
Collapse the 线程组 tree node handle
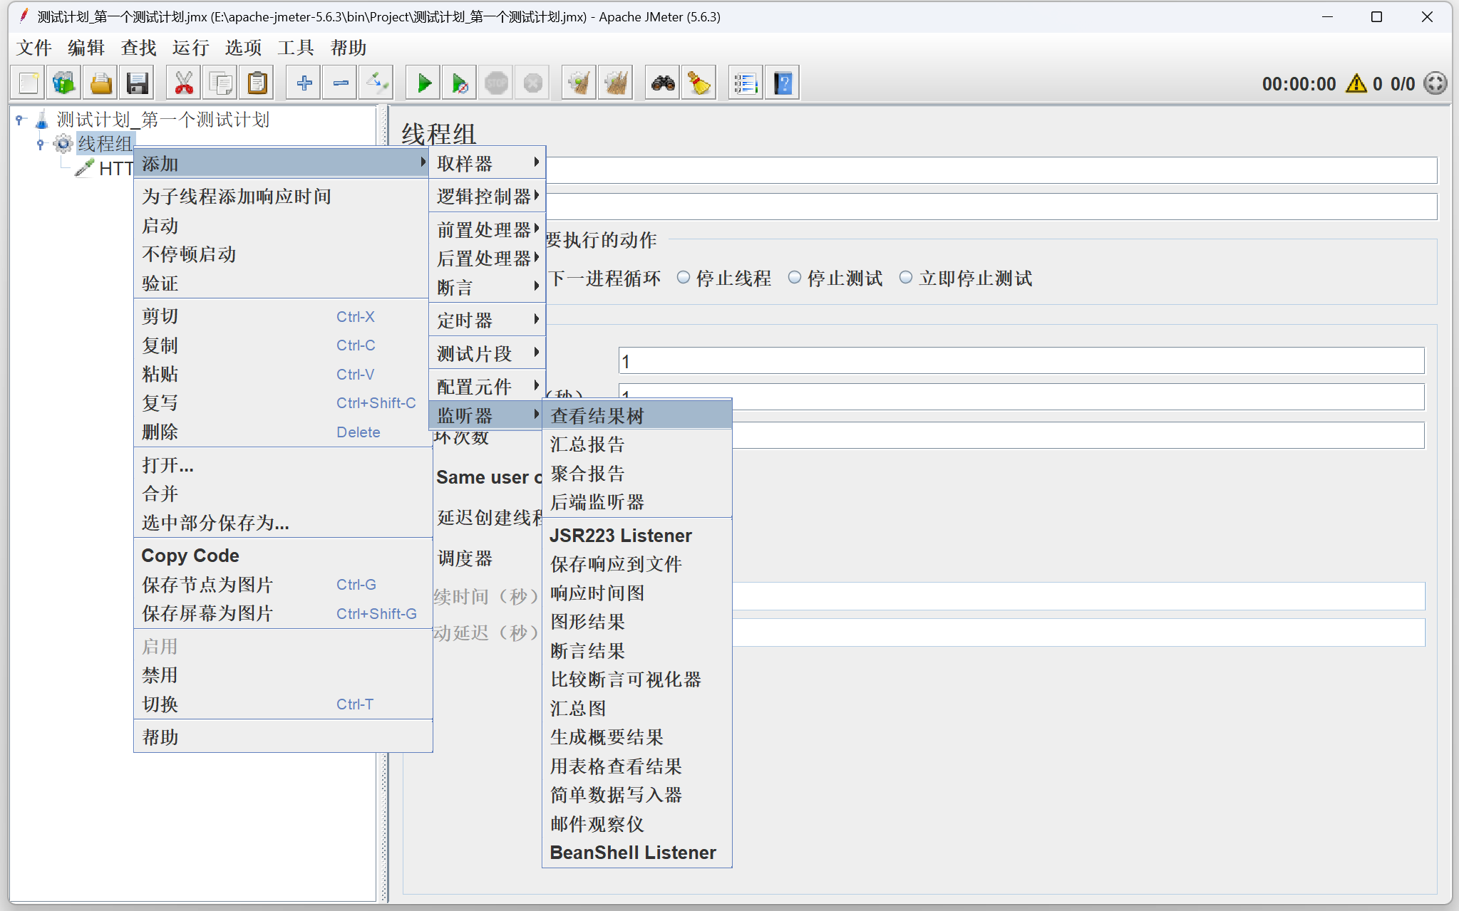[x=41, y=144]
